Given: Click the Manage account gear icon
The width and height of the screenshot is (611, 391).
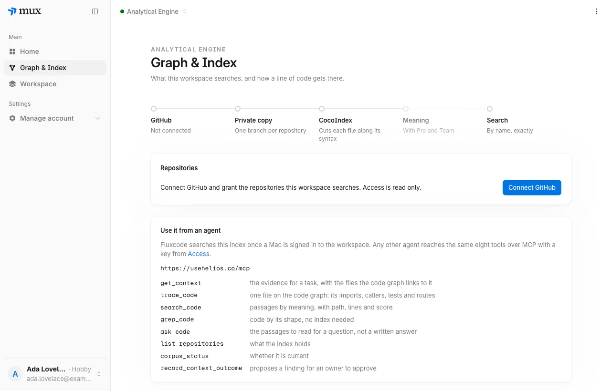Looking at the screenshot, I should click(12, 118).
